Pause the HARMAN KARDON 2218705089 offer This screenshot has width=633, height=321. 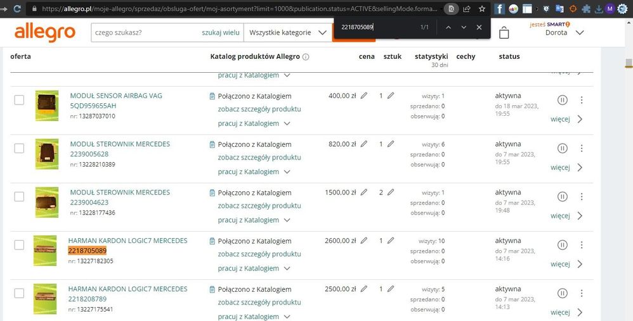562,245
